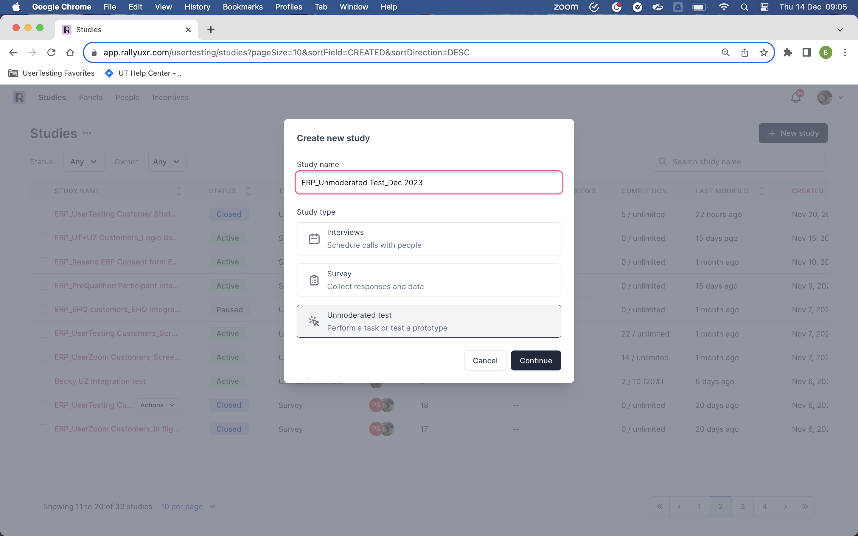858x536 pixels.
Task: Switch to the People section
Action: pos(127,97)
